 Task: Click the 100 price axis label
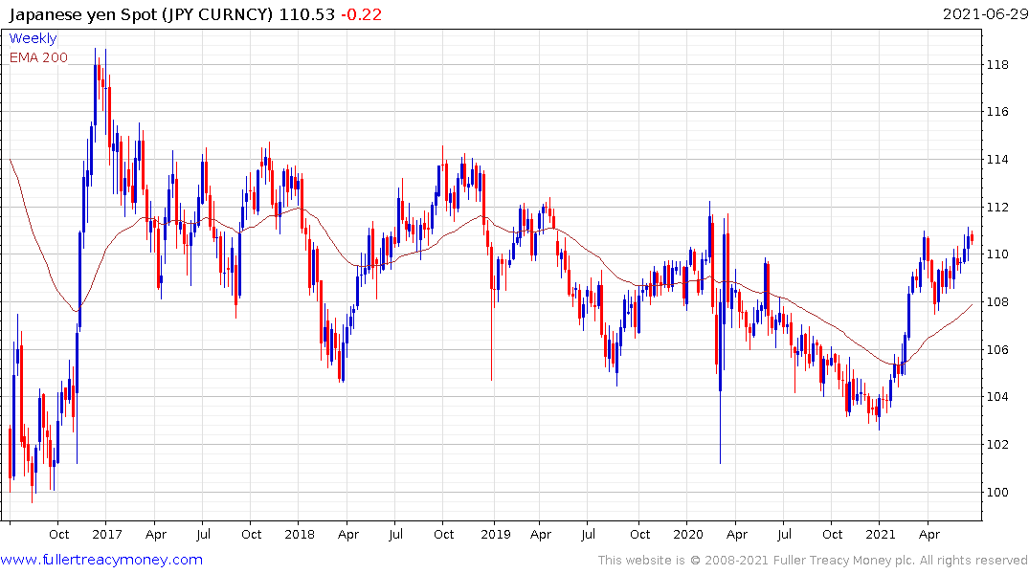(x=997, y=492)
